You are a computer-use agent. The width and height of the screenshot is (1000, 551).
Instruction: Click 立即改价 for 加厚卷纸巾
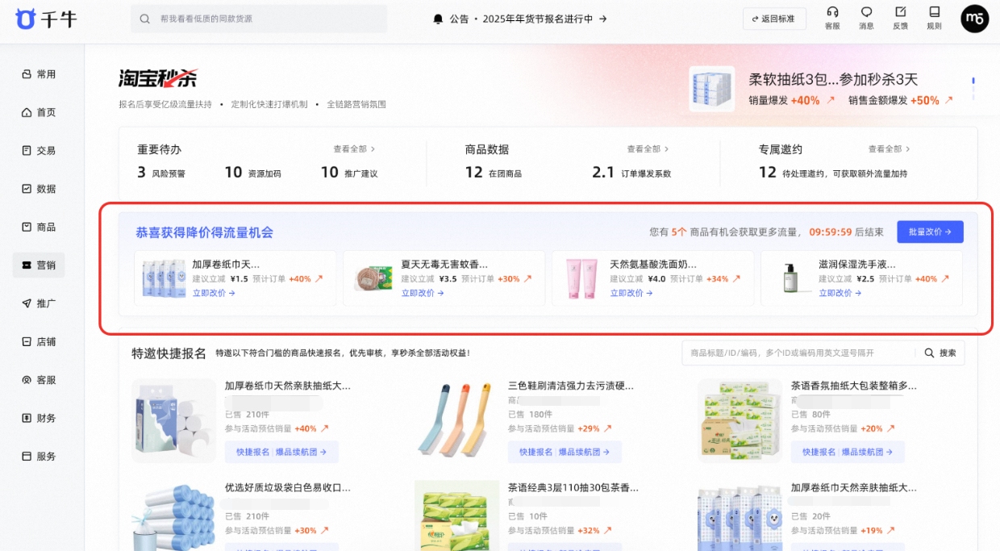(214, 293)
